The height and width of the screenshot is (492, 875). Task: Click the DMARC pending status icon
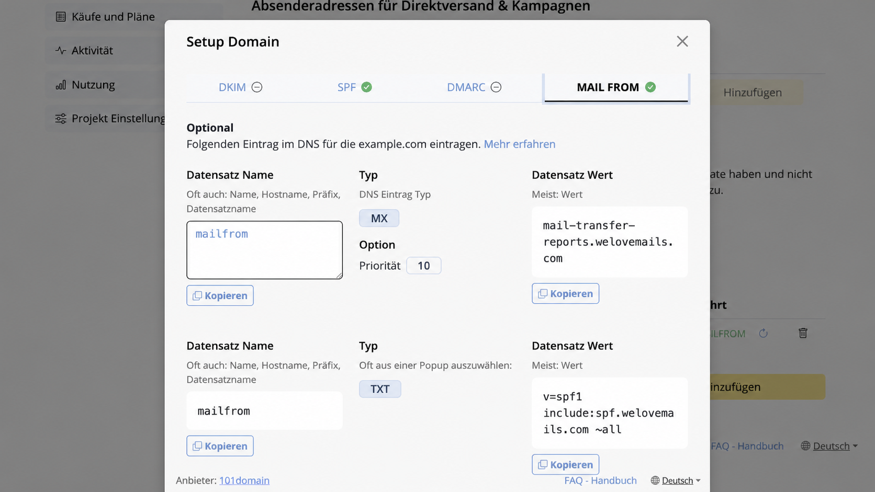coord(496,87)
